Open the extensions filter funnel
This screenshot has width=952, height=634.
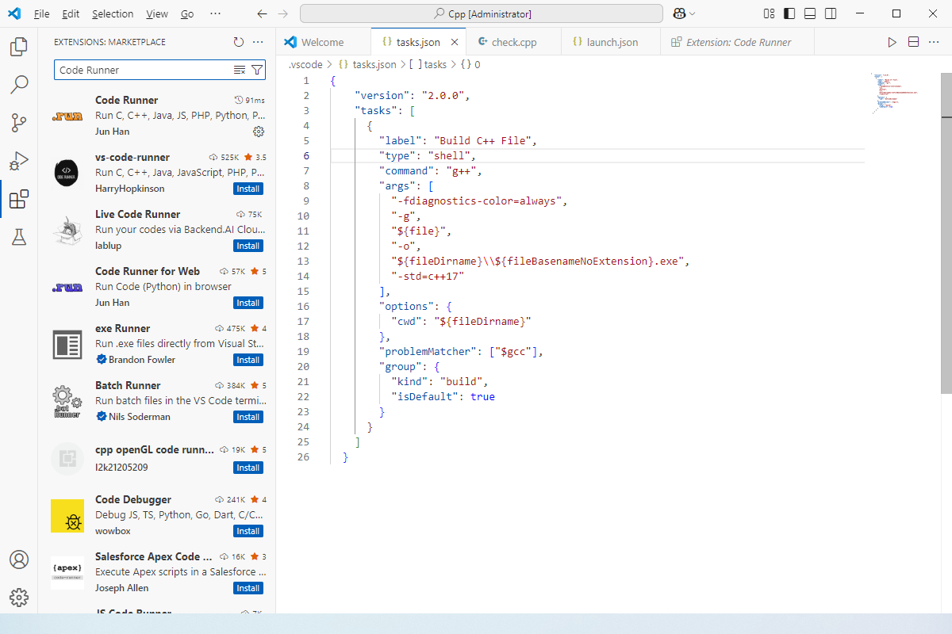[x=256, y=71]
